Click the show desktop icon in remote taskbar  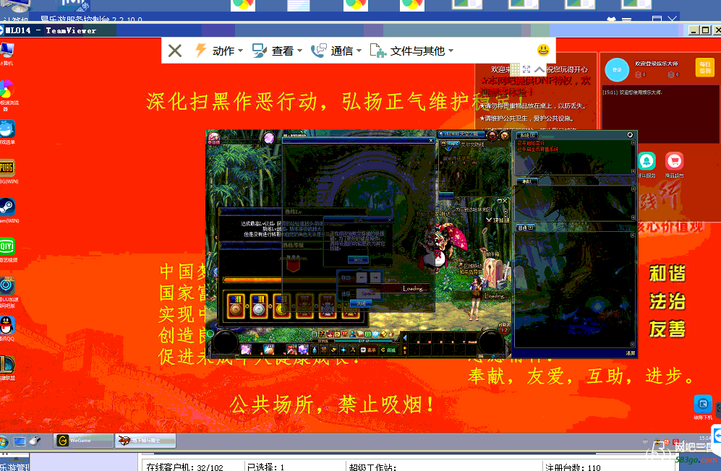20,441
